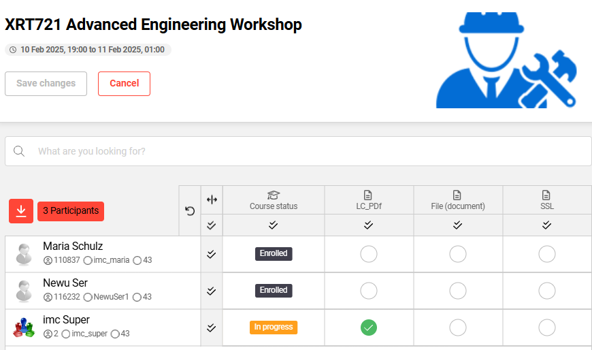The width and height of the screenshot is (592, 350).
Task: Click the Save changes button
Action: coord(46,84)
